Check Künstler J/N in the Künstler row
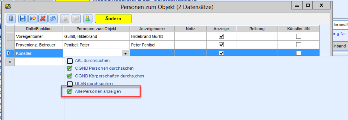 pos(299,53)
